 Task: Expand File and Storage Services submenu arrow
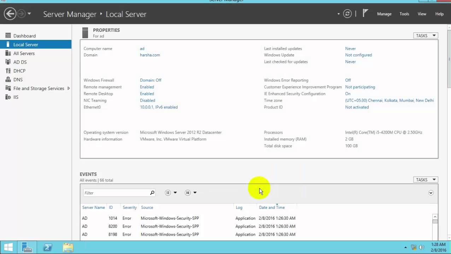pyautogui.click(x=69, y=88)
